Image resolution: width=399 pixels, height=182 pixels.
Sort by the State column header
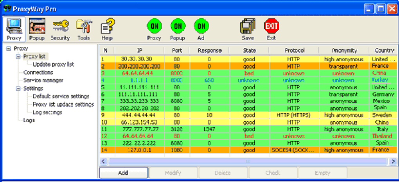pos(249,51)
